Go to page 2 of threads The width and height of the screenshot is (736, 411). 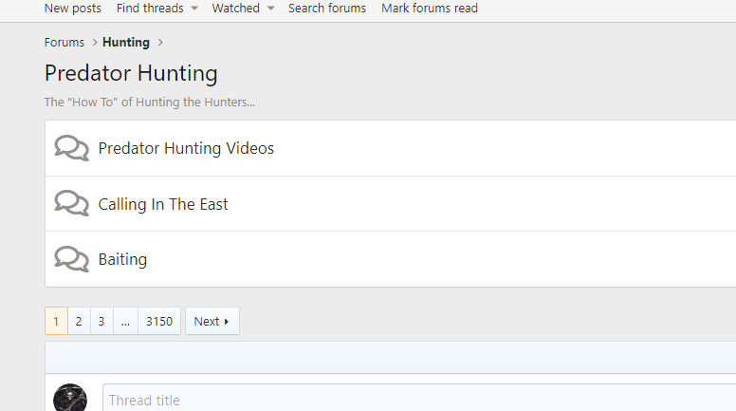(x=79, y=322)
